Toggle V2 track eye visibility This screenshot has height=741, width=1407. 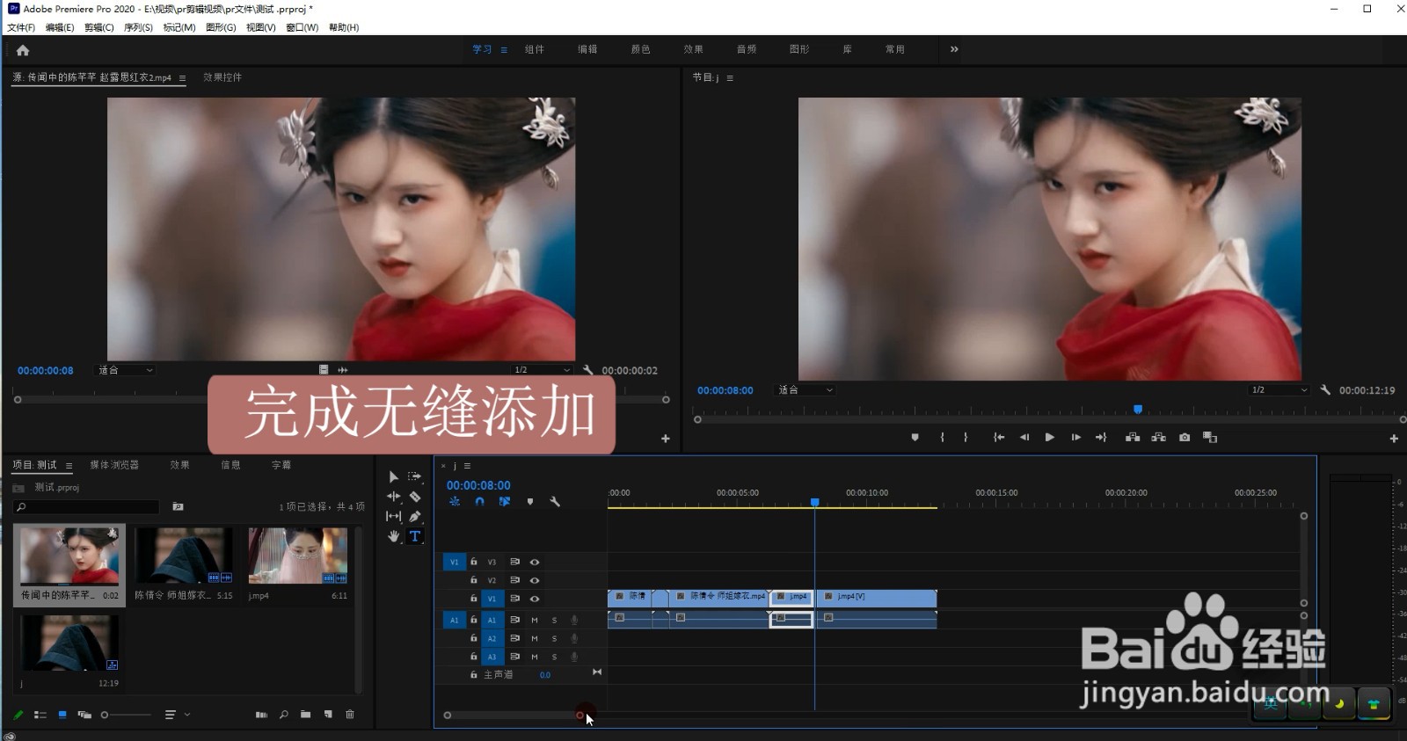(x=535, y=580)
